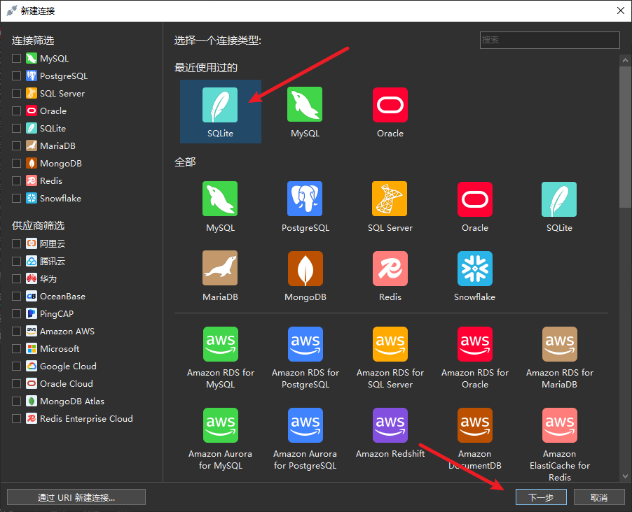Choose PostgreSQL connection type icon
Image resolution: width=632 pixels, height=512 pixels.
point(305,199)
